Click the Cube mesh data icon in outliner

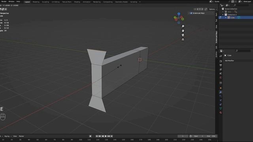pyautogui.click(x=239, y=17)
